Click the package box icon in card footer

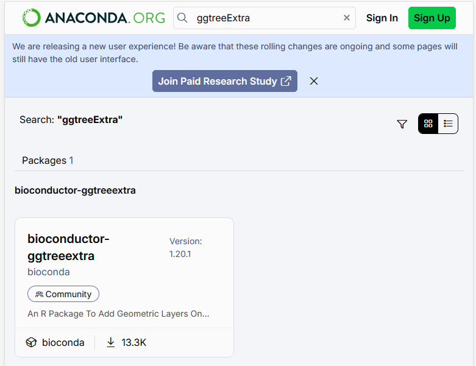(31, 342)
